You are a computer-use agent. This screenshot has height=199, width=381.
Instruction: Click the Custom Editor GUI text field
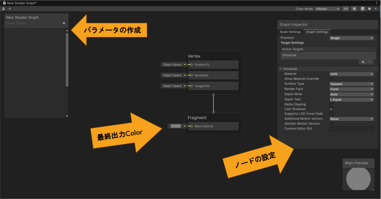pos(352,129)
